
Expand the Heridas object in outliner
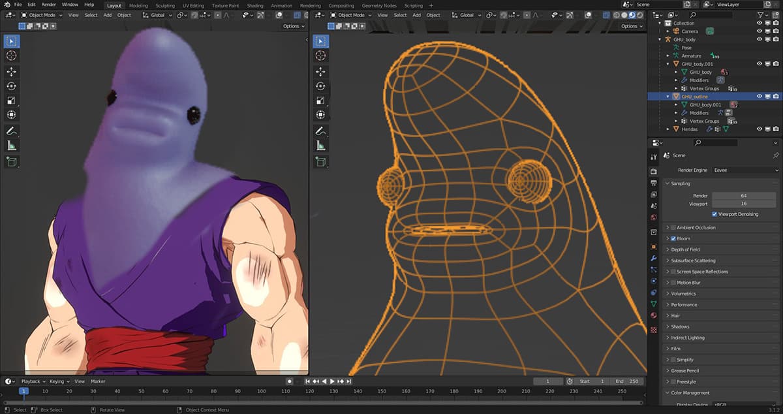(668, 129)
